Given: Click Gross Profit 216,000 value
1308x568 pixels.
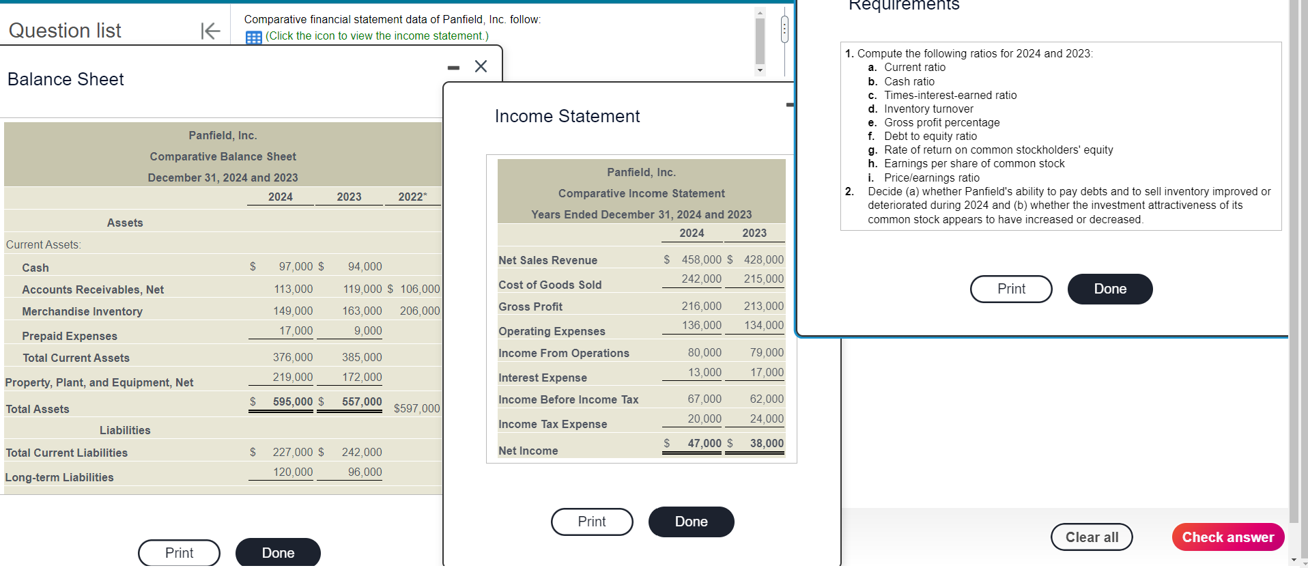Looking at the screenshot, I should 701,306.
